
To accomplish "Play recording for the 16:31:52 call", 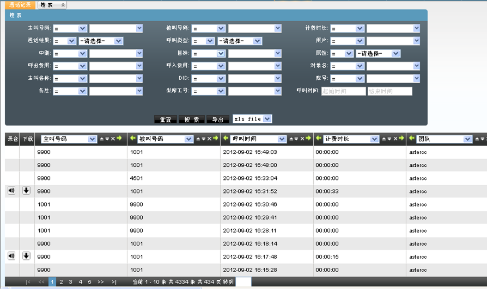I will tap(11, 191).
